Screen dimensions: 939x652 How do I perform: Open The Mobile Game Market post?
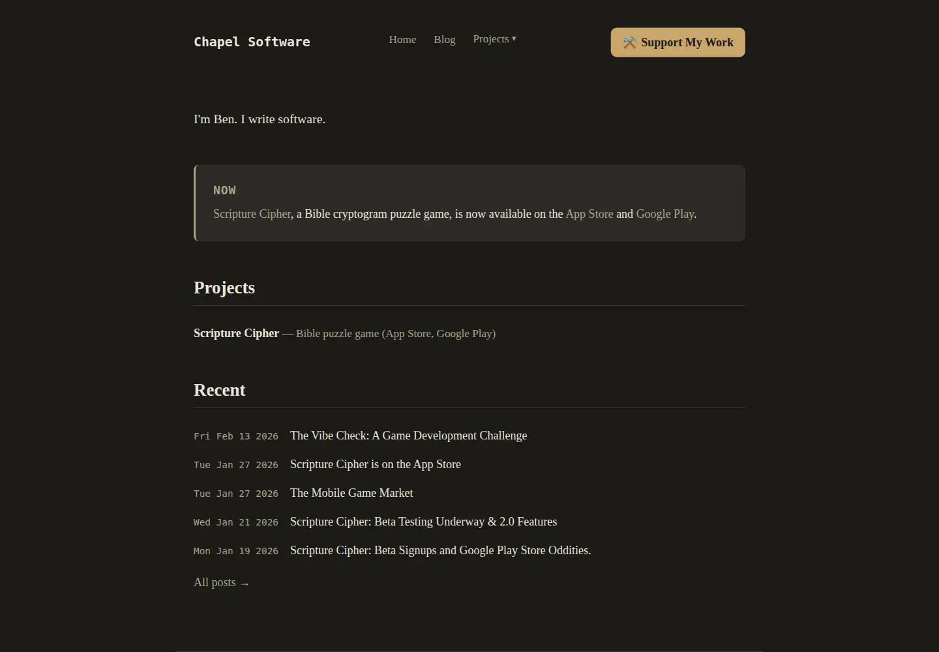click(351, 493)
